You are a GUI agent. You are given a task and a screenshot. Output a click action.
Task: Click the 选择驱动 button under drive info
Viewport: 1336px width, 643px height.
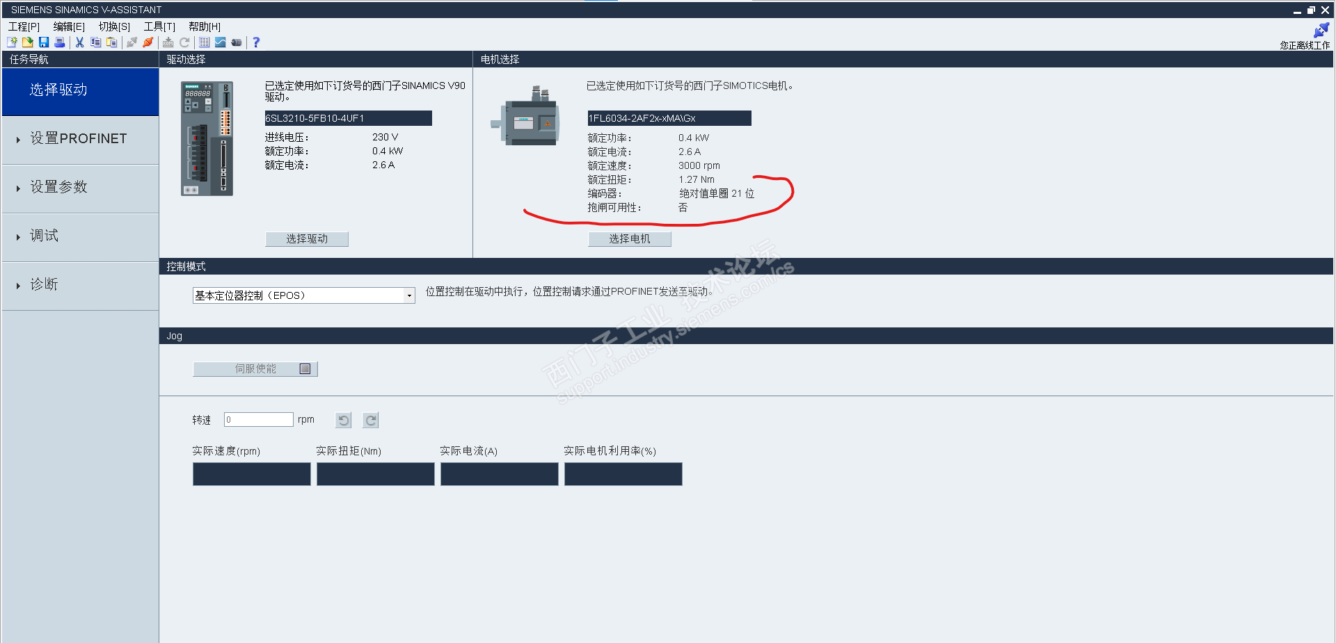tap(307, 239)
